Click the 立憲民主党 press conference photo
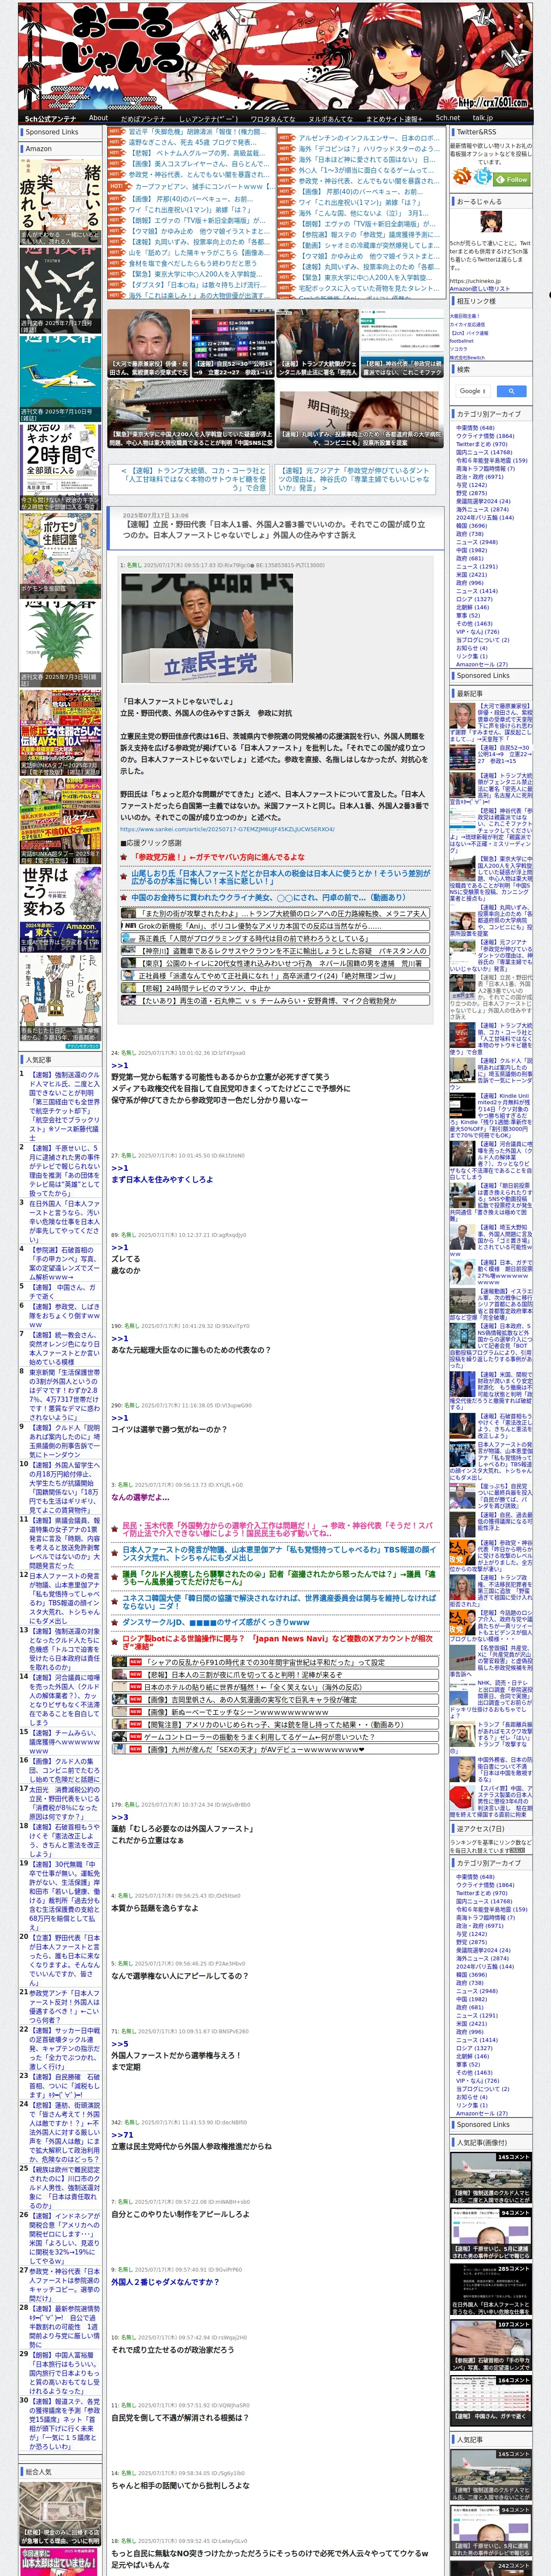This screenshot has width=551, height=2576. pyautogui.click(x=206, y=628)
